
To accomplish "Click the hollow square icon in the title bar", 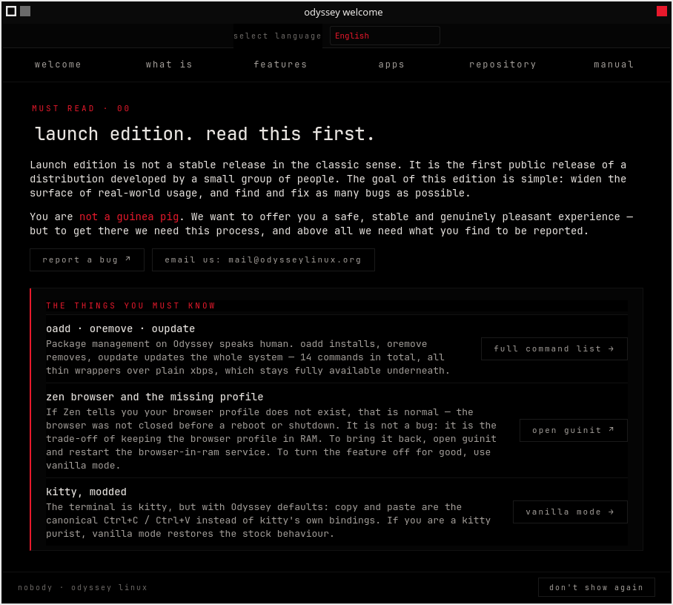I will [12, 11].
